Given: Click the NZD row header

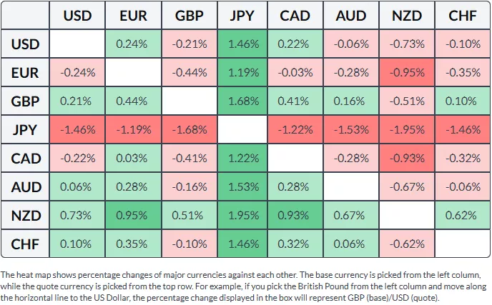Looking at the screenshot, I should click(x=26, y=215).
